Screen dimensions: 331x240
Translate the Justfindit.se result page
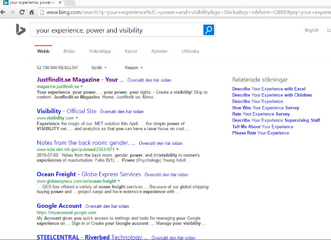(149, 80)
